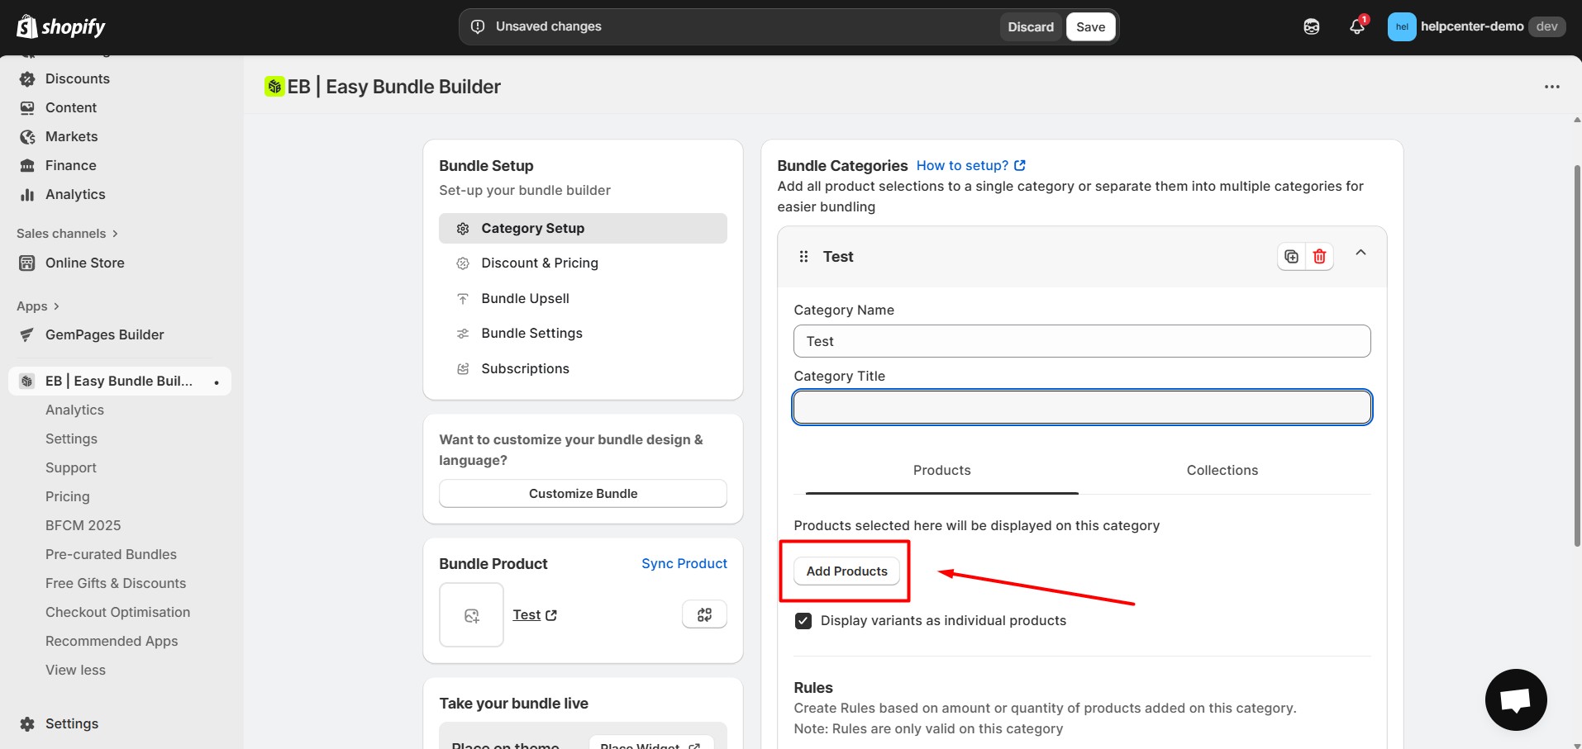1582x749 pixels.
Task: Switch to the Collections tab
Action: pos(1222,471)
